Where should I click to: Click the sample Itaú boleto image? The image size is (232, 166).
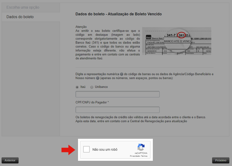(x=177, y=41)
